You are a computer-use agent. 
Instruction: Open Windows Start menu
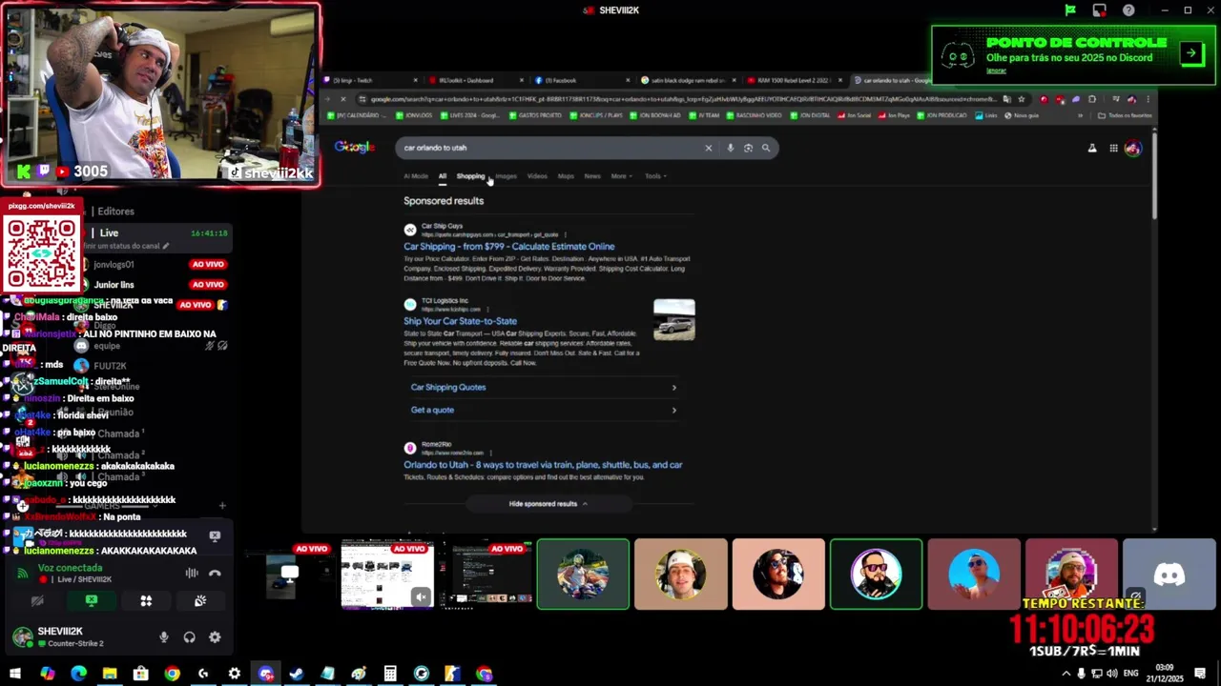point(15,674)
